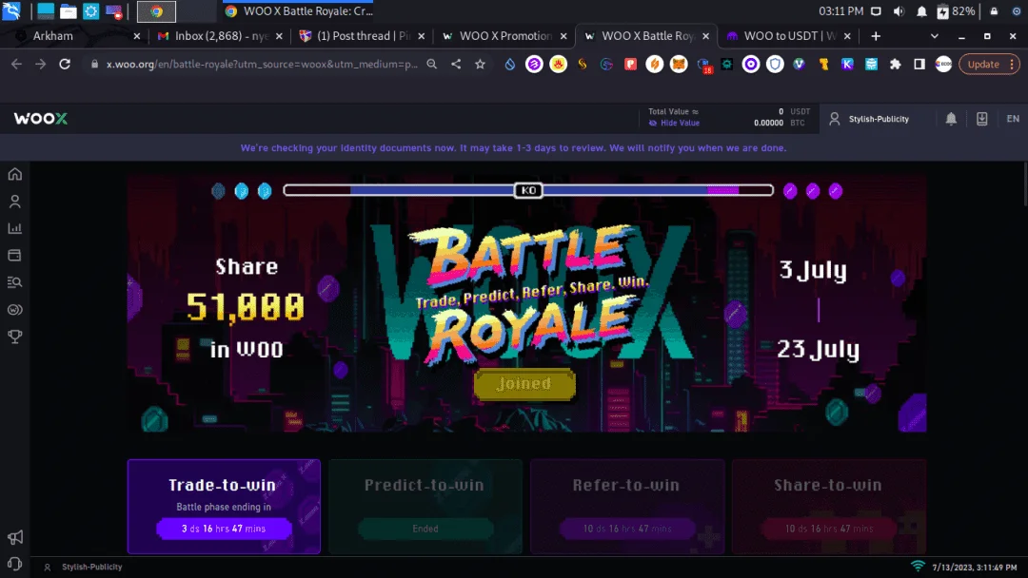Go back to previous page

[16, 64]
